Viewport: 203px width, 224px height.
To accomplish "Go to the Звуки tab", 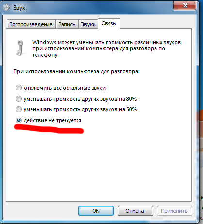I will click(88, 24).
